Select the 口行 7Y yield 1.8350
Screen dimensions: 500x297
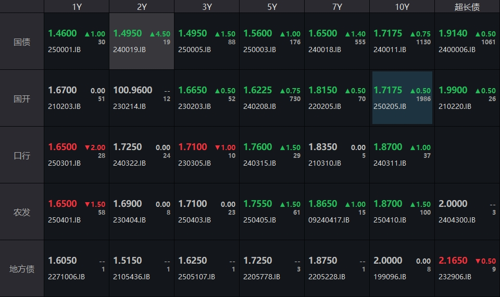(322, 147)
